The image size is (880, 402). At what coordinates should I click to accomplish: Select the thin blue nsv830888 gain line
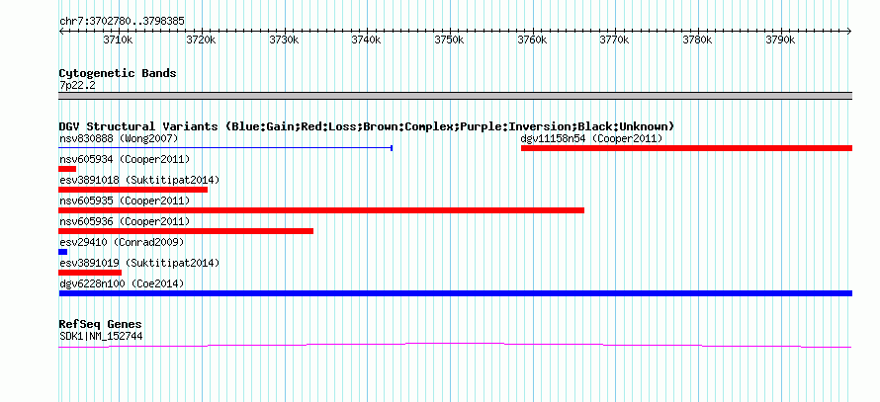click(225, 148)
